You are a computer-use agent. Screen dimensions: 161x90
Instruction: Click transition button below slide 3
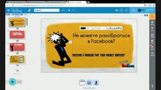tap(17, 53)
